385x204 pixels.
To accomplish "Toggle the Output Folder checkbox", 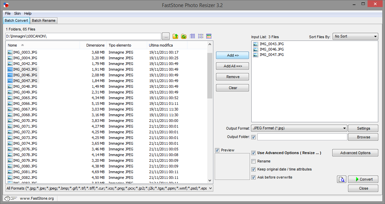I will pos(253,137).
